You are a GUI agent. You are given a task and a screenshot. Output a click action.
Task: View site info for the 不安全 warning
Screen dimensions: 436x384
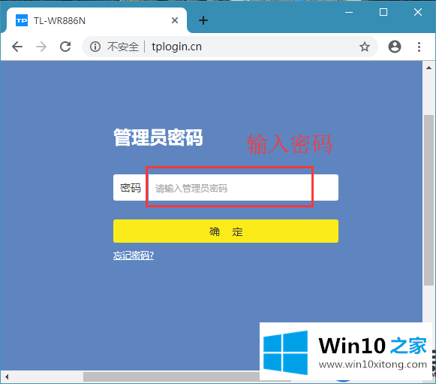[x=95, y=47]
